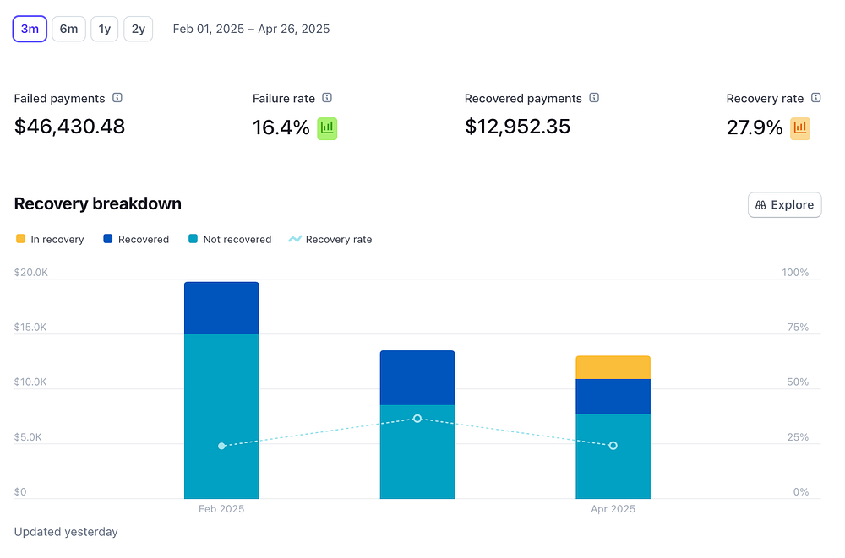Screen dimensions: 845x558
Task: Switch to the 1y time range
Action: 104,29
